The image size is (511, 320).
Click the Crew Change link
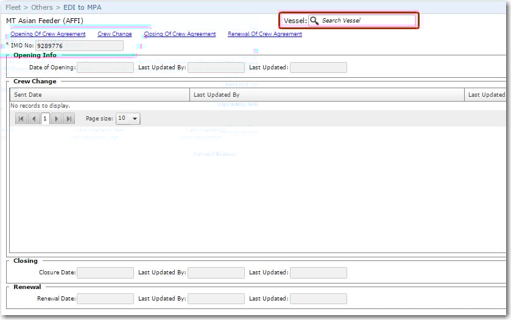[x=115, y=34]
